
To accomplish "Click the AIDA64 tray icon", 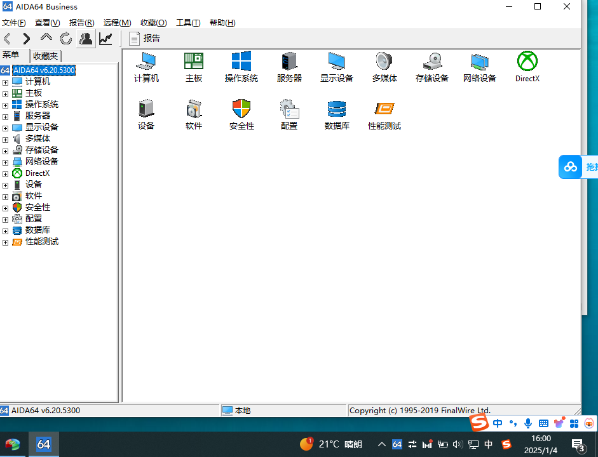I will tap(397, 444).
